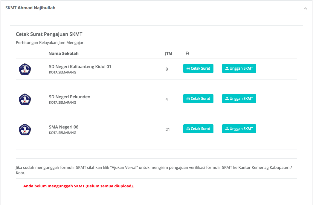Click the printer icon inside Kalibanteng's Cetak Surat button
Image resolution: width=313 pixels, height=205 pixels.
[189, 68]
